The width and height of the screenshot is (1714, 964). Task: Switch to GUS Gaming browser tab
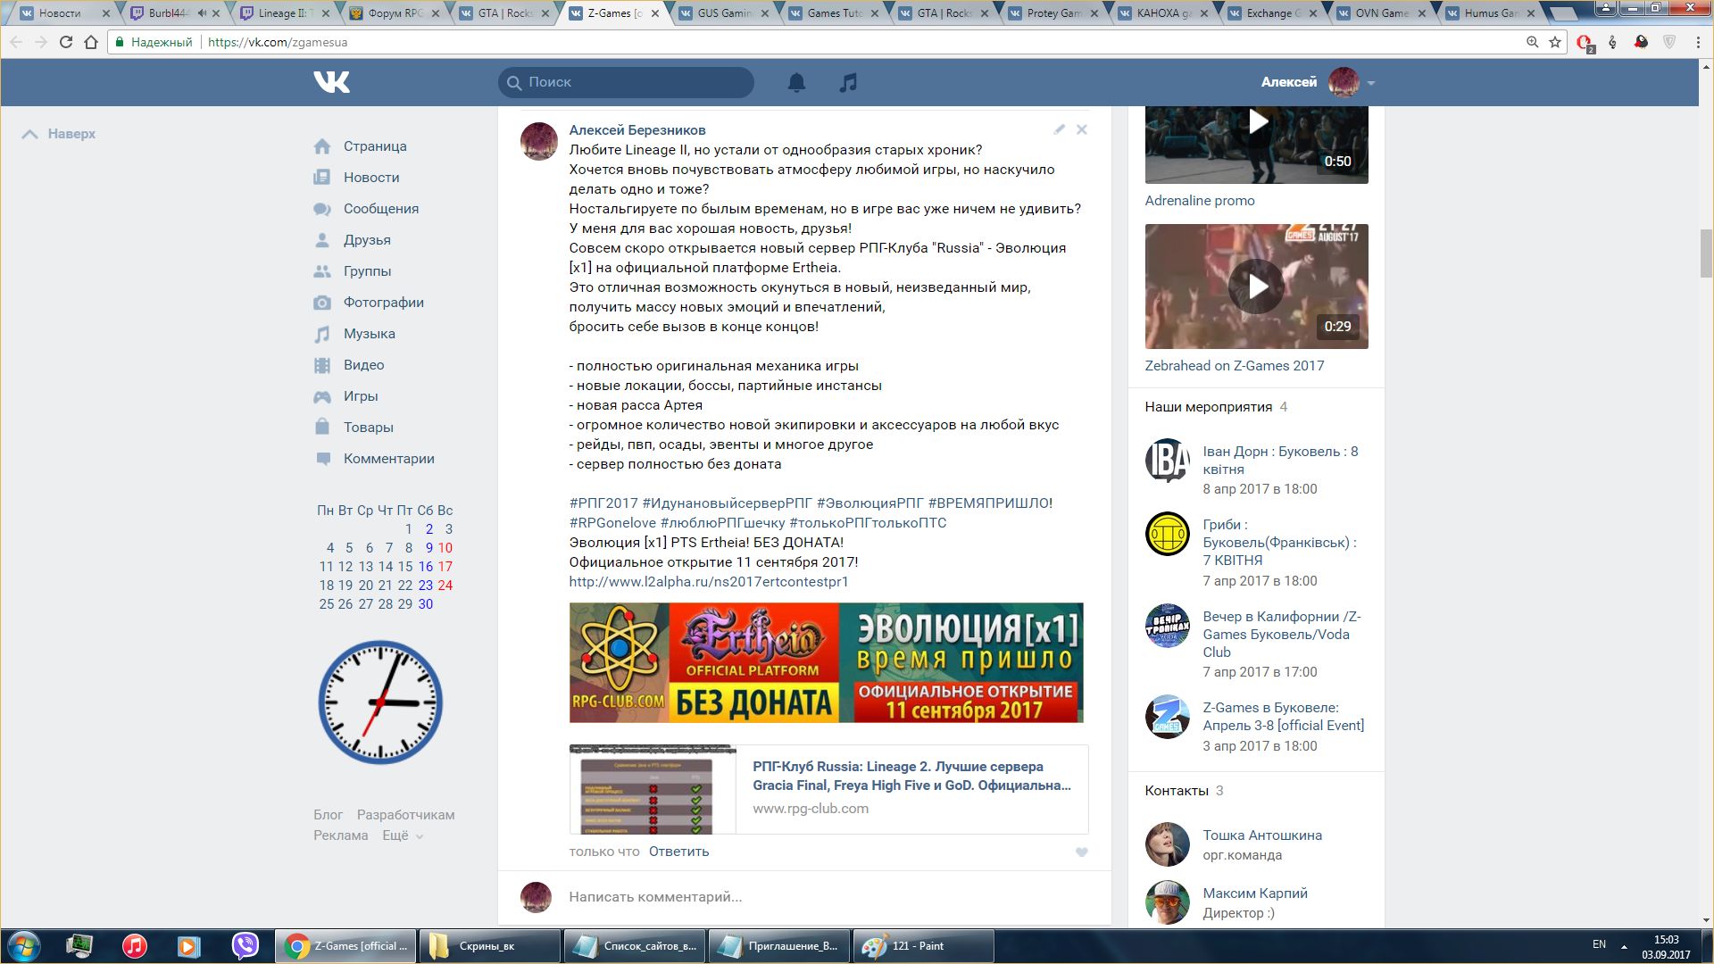(725, 13)
